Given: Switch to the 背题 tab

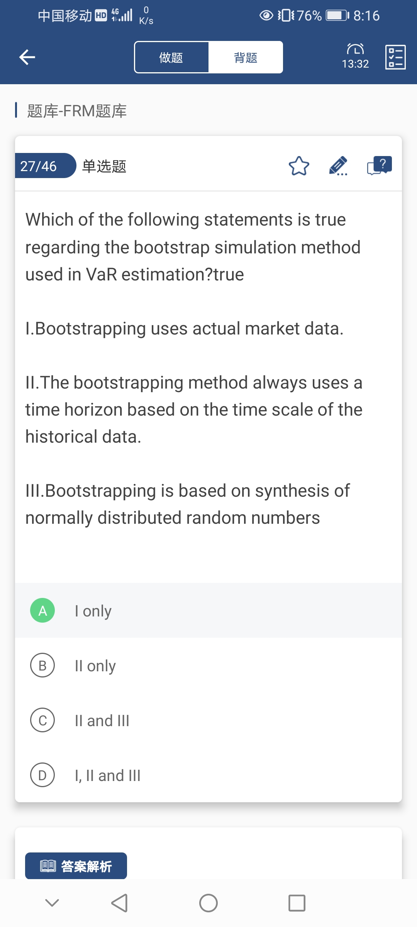Looking at the screenshot, I should point(246,58).
